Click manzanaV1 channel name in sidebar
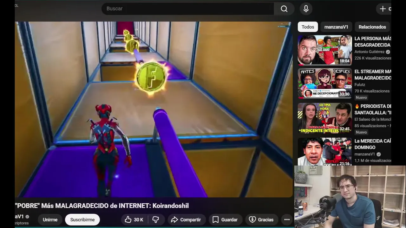The width and height of the screenshot is (406, 228). pyautogui.click(x=365, y=154)
